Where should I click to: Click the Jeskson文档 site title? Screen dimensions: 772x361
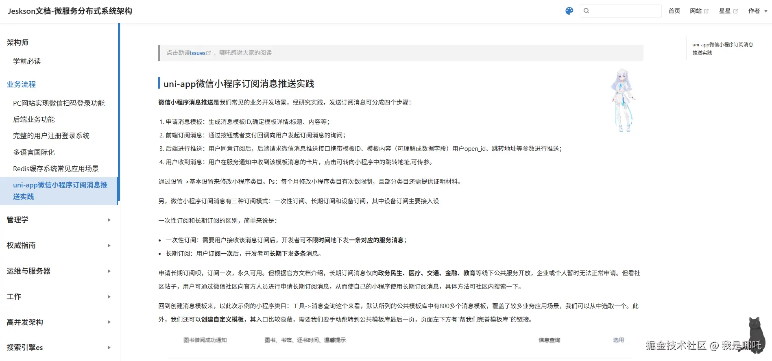point(70,11)
